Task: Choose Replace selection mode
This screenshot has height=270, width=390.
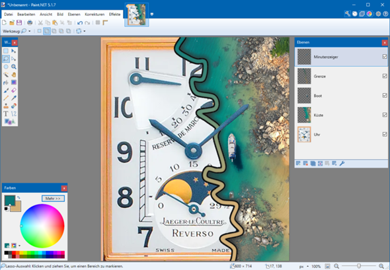Action: [39, 31]
